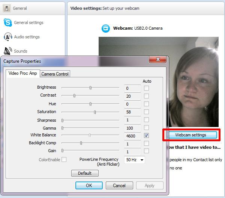Click the blue webcam camera icon
The image size is (225, 198).
point(106,29)
